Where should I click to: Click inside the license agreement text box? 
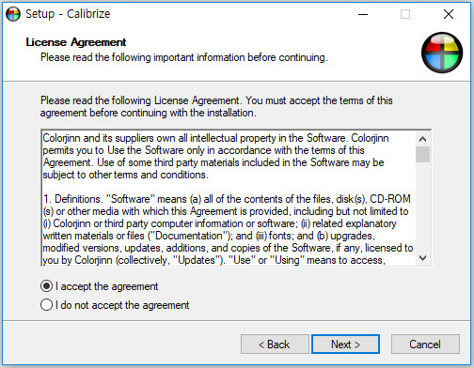click(229, 198)
